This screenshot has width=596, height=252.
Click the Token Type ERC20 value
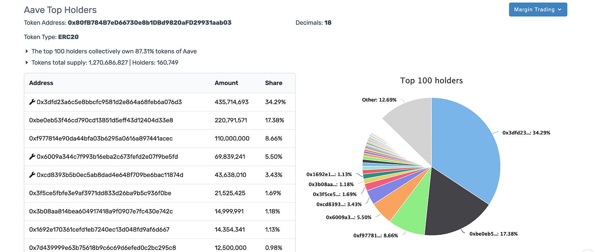tap(68, 37)
